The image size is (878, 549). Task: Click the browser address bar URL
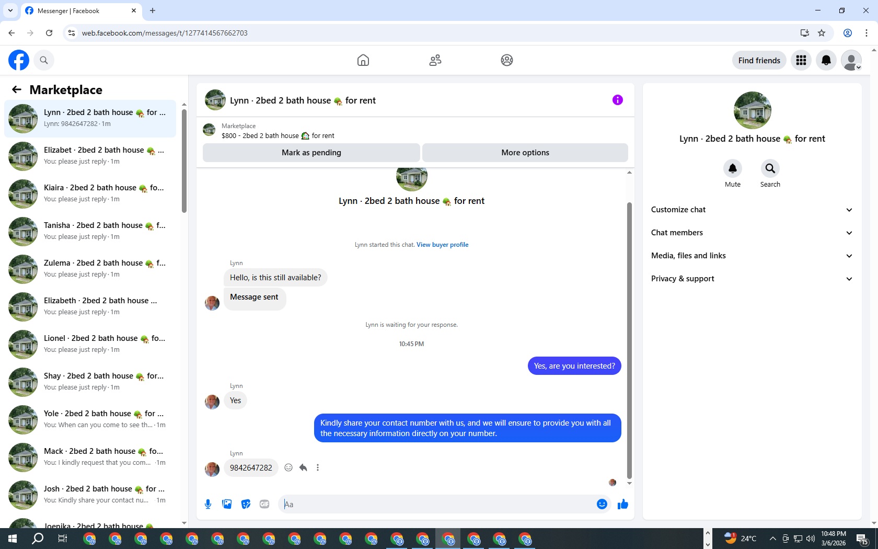[x=165, y=33]
